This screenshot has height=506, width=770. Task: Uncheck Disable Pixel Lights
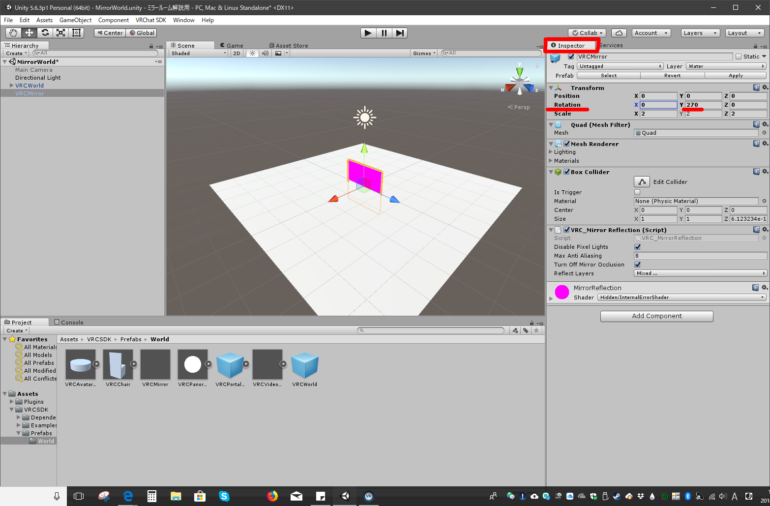637,247
